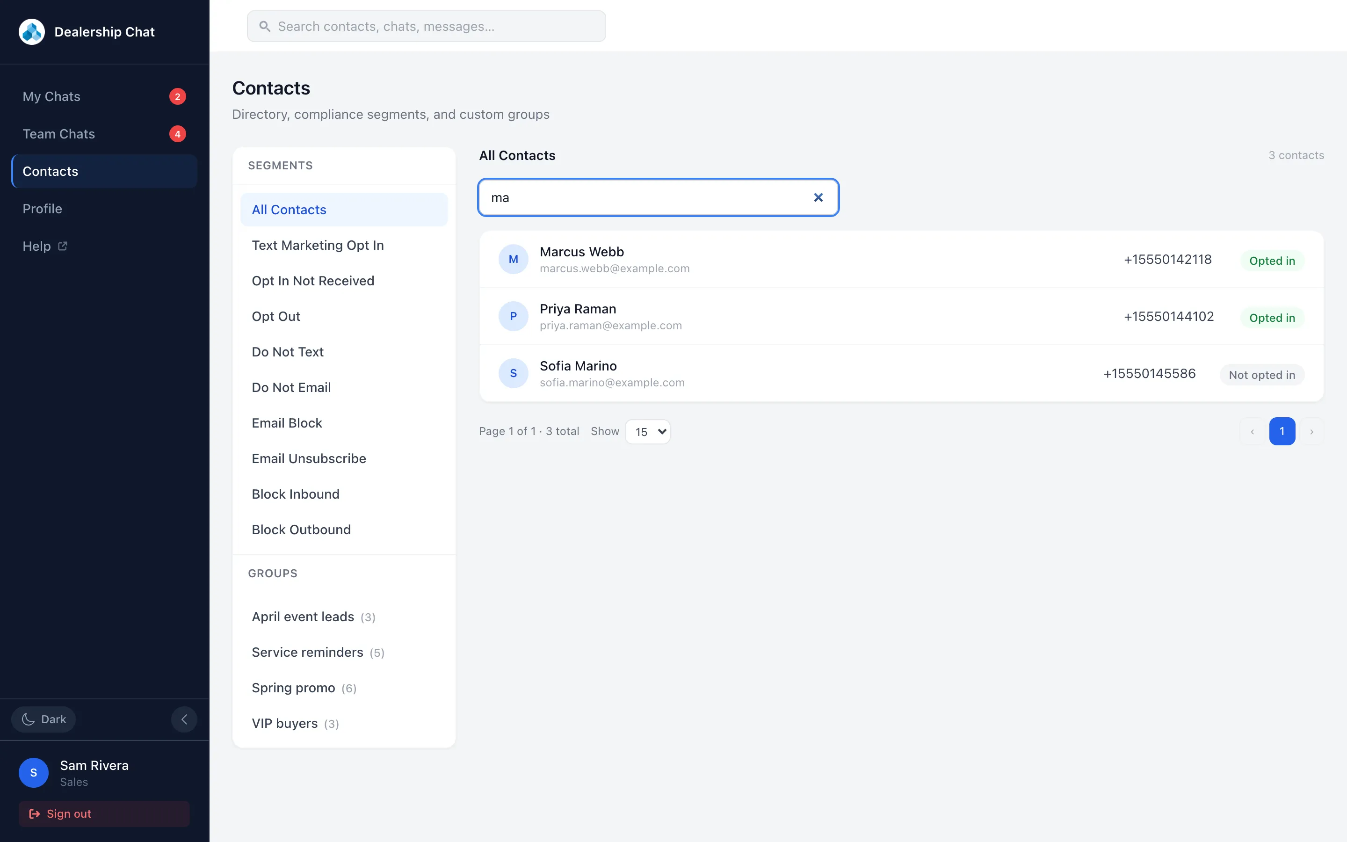Select the All Contacts segment

[x=344, y=210]
